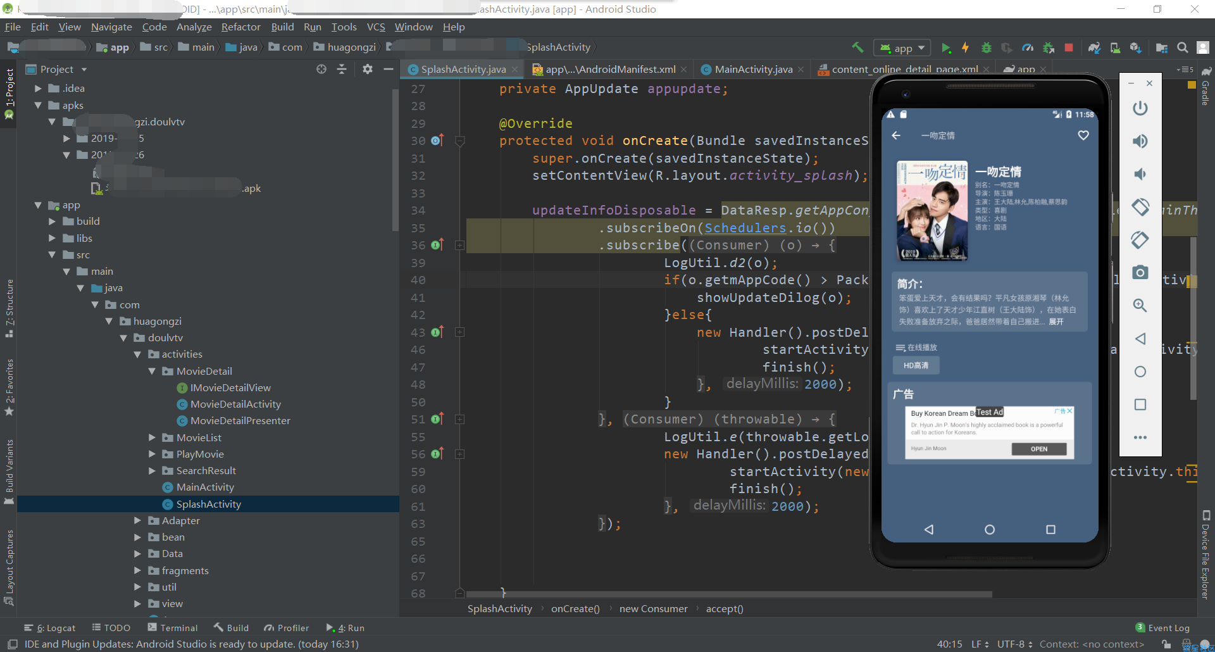Open the AVD Manager icon
The image size is (1215, 652).
[1115, 47]
